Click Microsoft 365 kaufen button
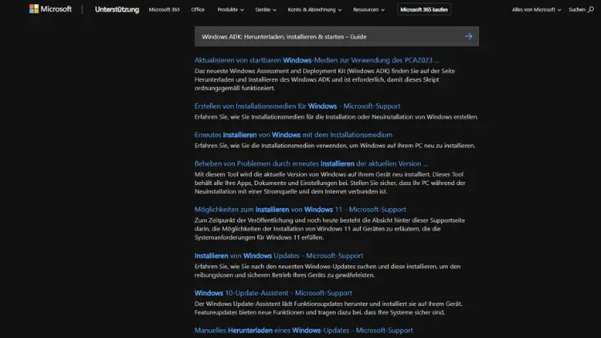This screenshot has width=601, height=338. [x=424, y=10]
